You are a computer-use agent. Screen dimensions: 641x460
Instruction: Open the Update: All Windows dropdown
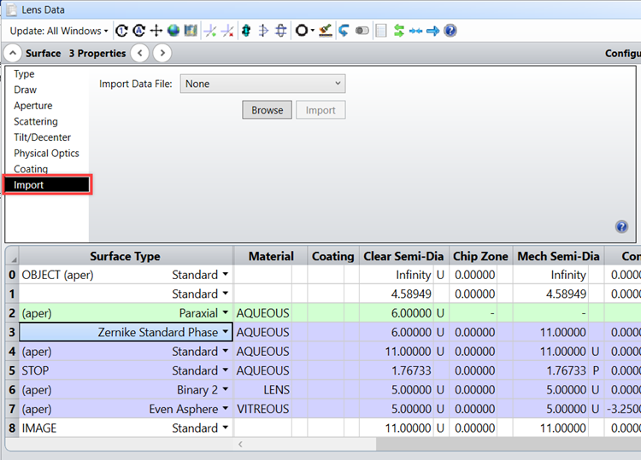click(x=59, y=31)
